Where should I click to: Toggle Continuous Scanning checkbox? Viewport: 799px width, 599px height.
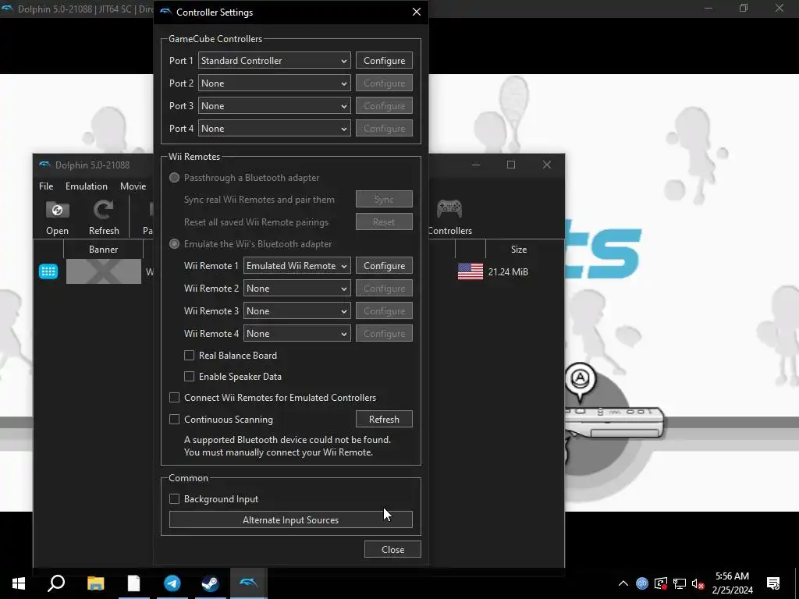pos(174,419)
